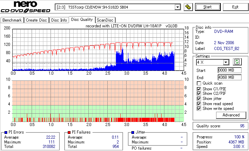Disable Show write speed checkbox
The image size is (249, 151).
tap(199, 109)
